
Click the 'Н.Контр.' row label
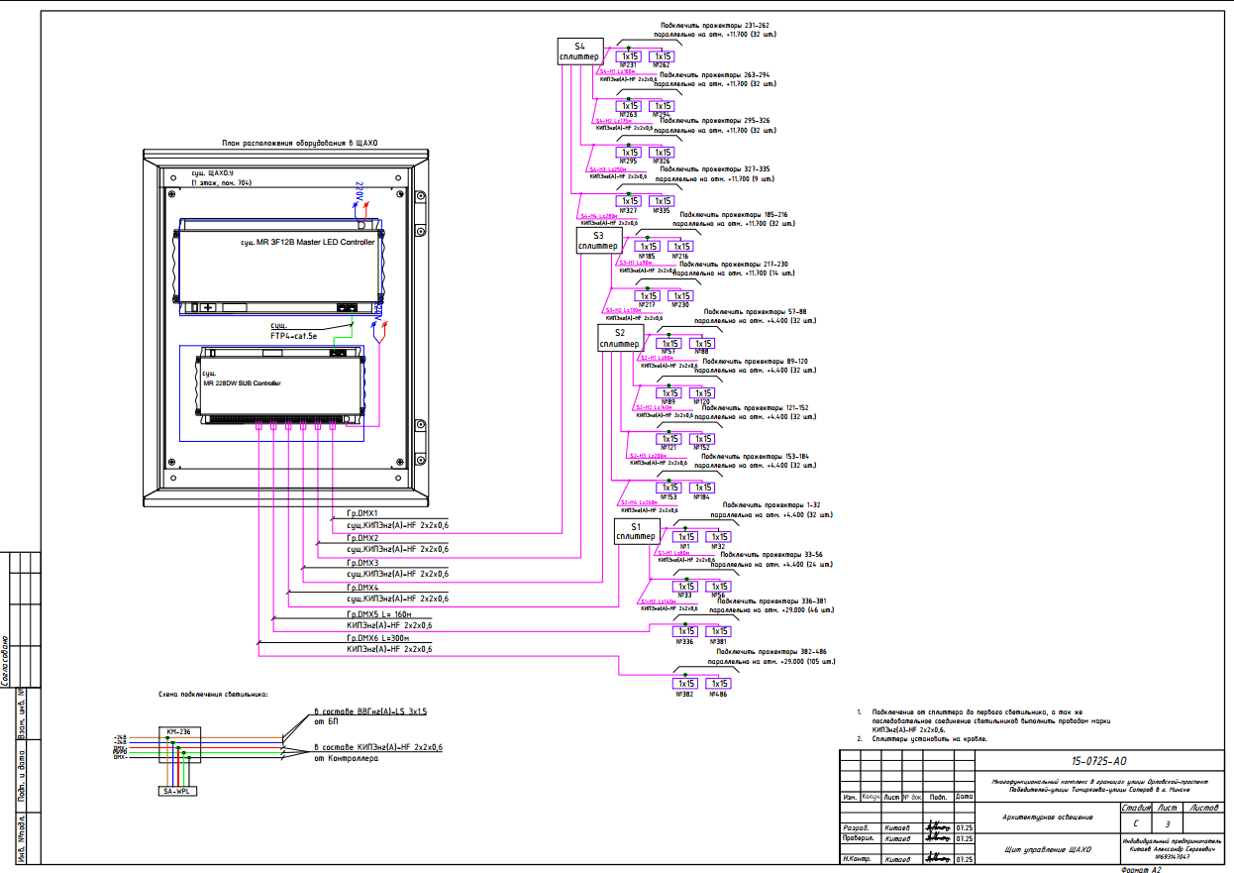point(856,860)
